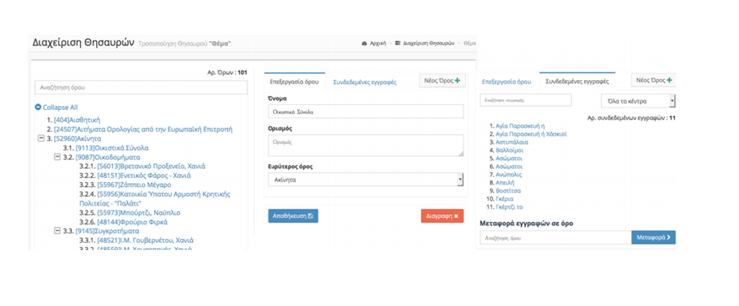Open linked record number 6 Ασώματοι

(509, 167)
